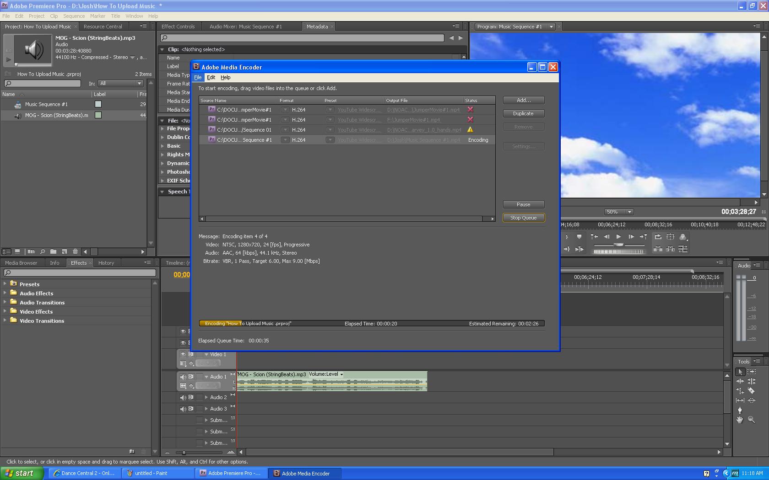Step forward one frame in Program monitor
Viewport: 769px width, 480px height.
click(x=631, y=237)
